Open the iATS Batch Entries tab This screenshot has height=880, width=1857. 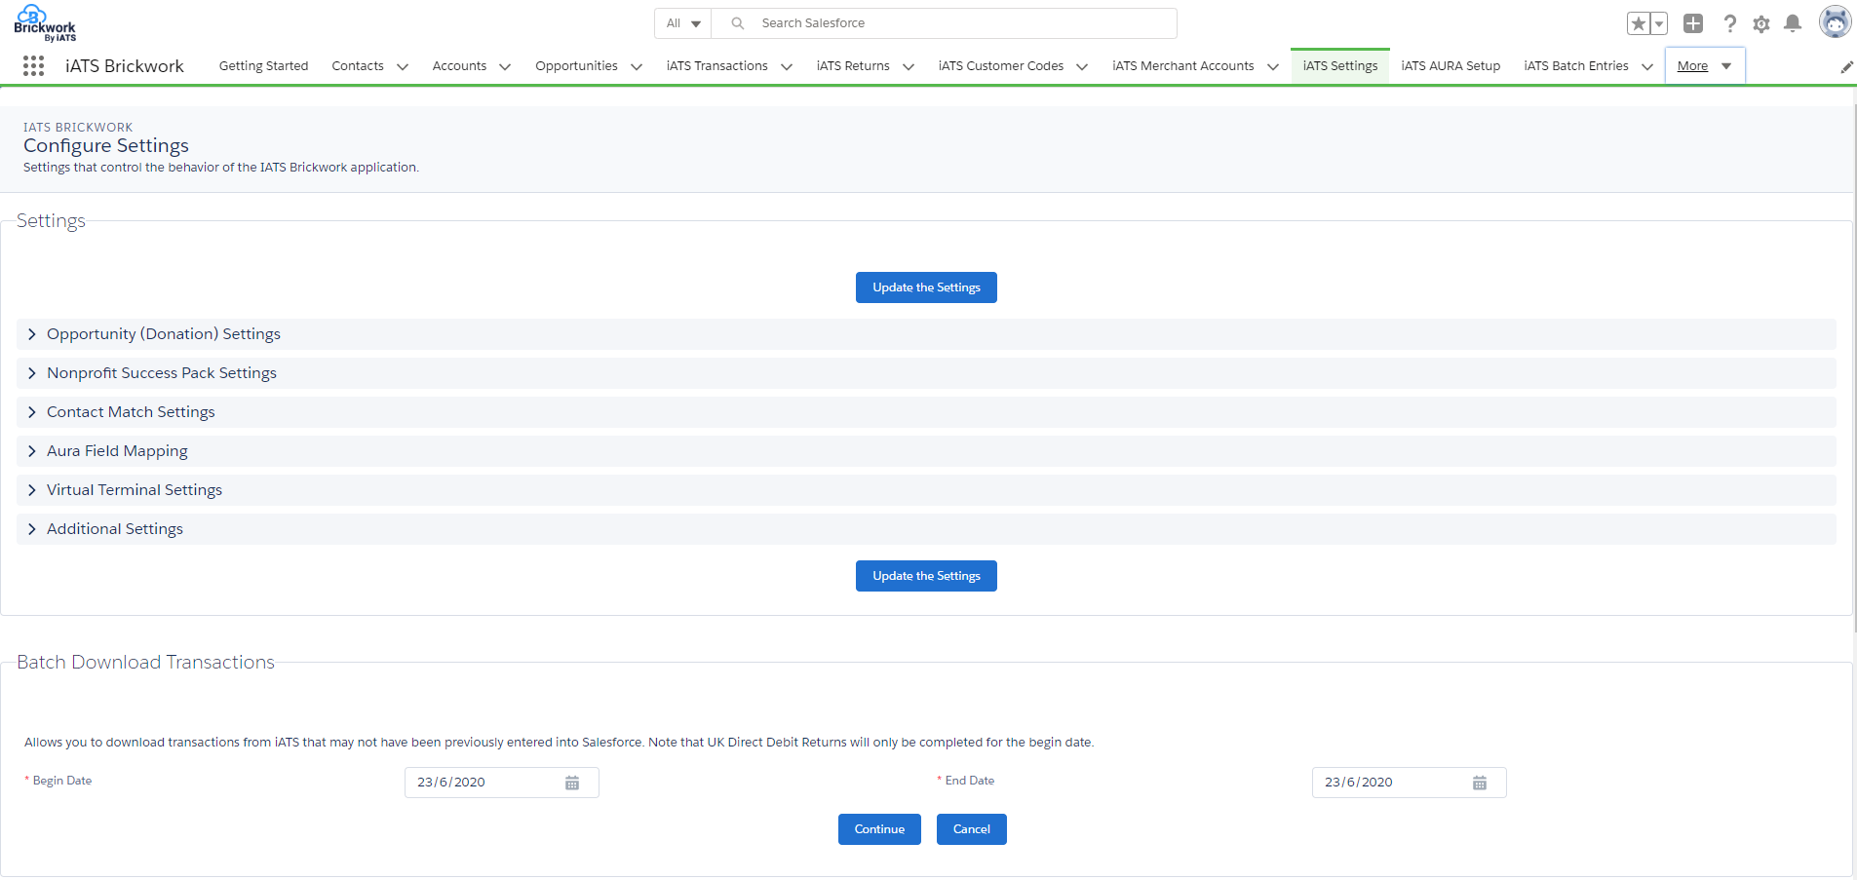click(x=1576, y=66)
